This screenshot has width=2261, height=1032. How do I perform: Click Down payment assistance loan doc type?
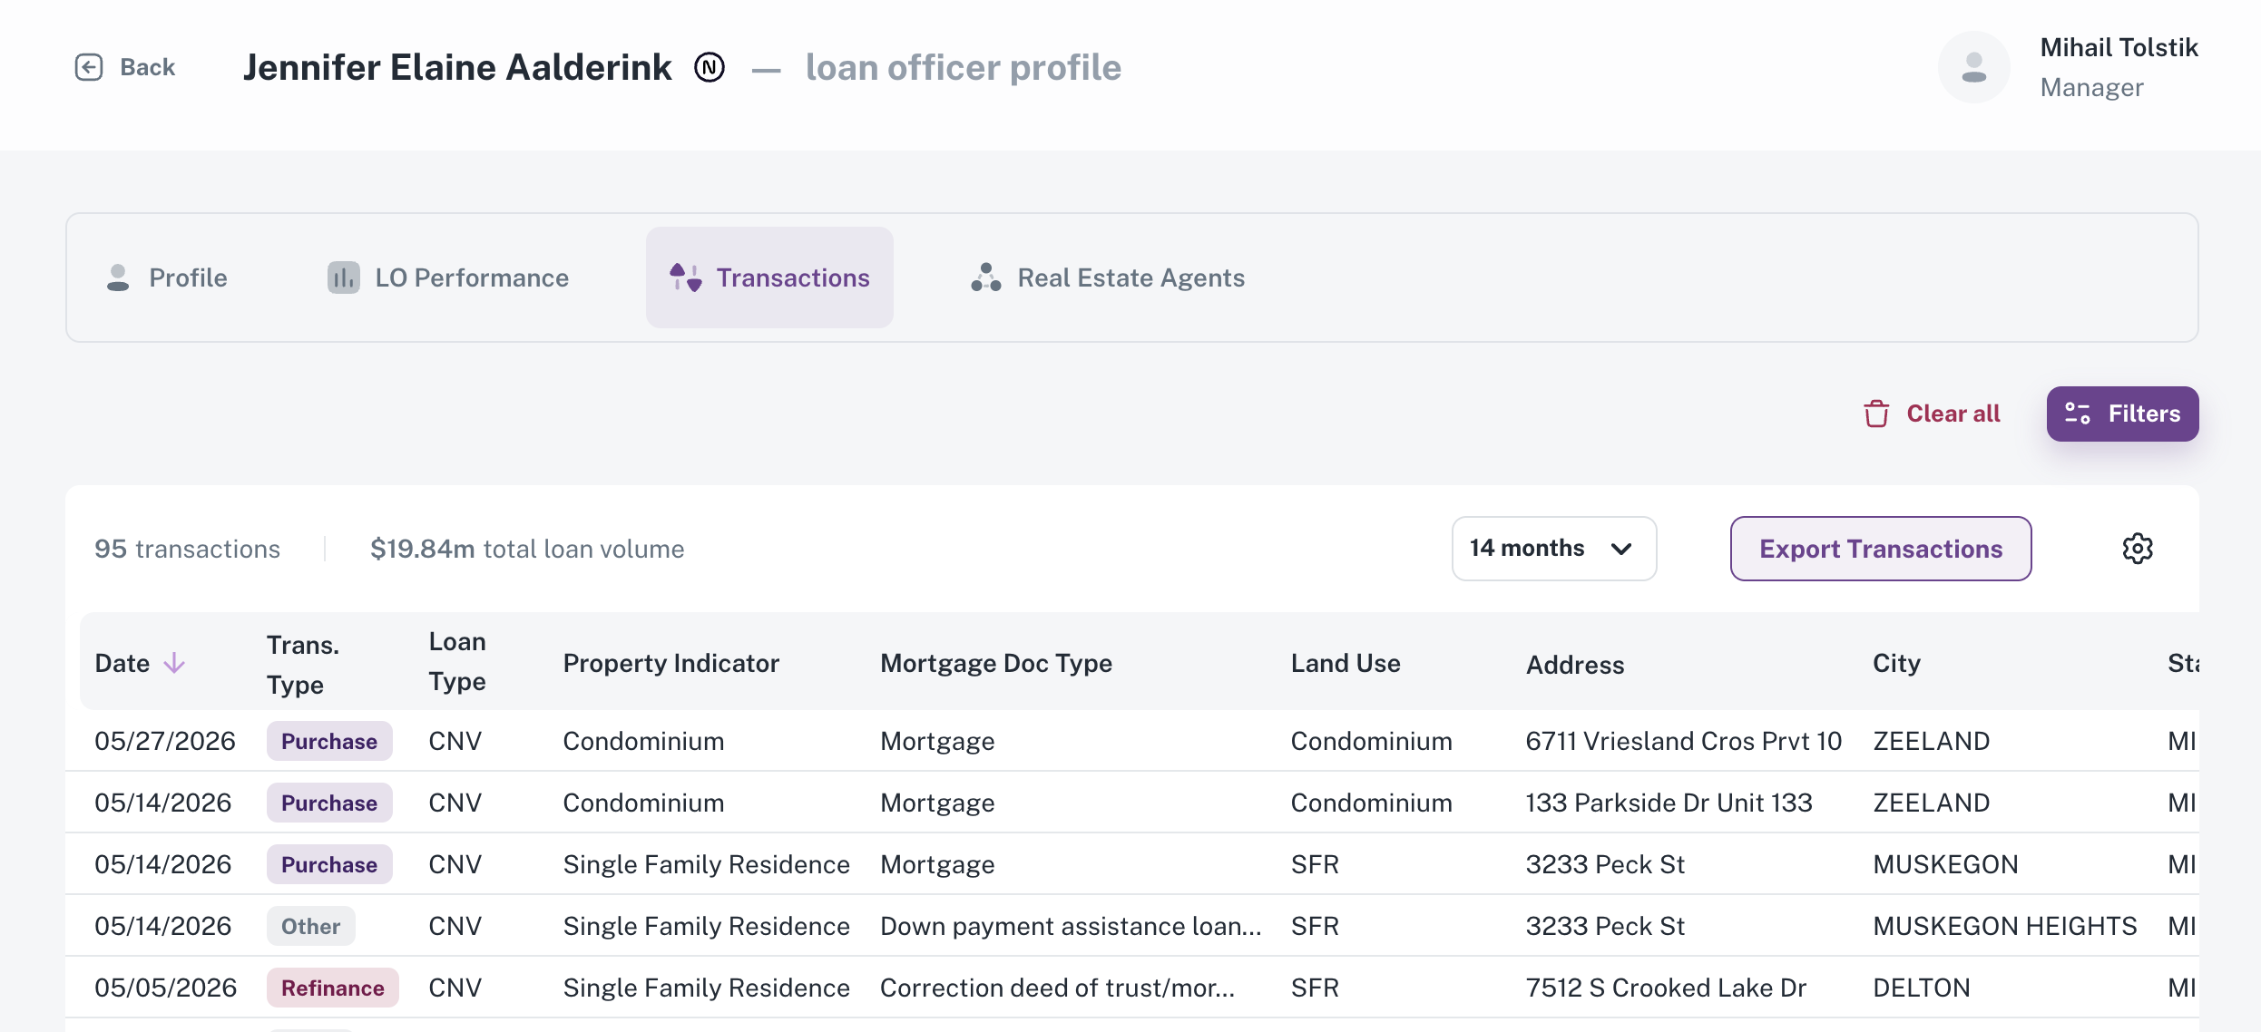(1071, 926)
